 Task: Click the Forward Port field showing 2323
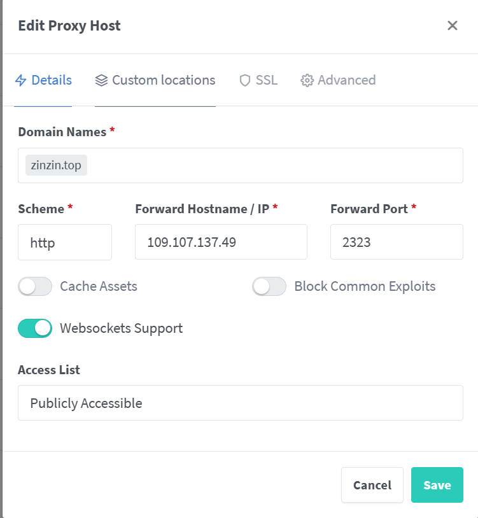397,242
